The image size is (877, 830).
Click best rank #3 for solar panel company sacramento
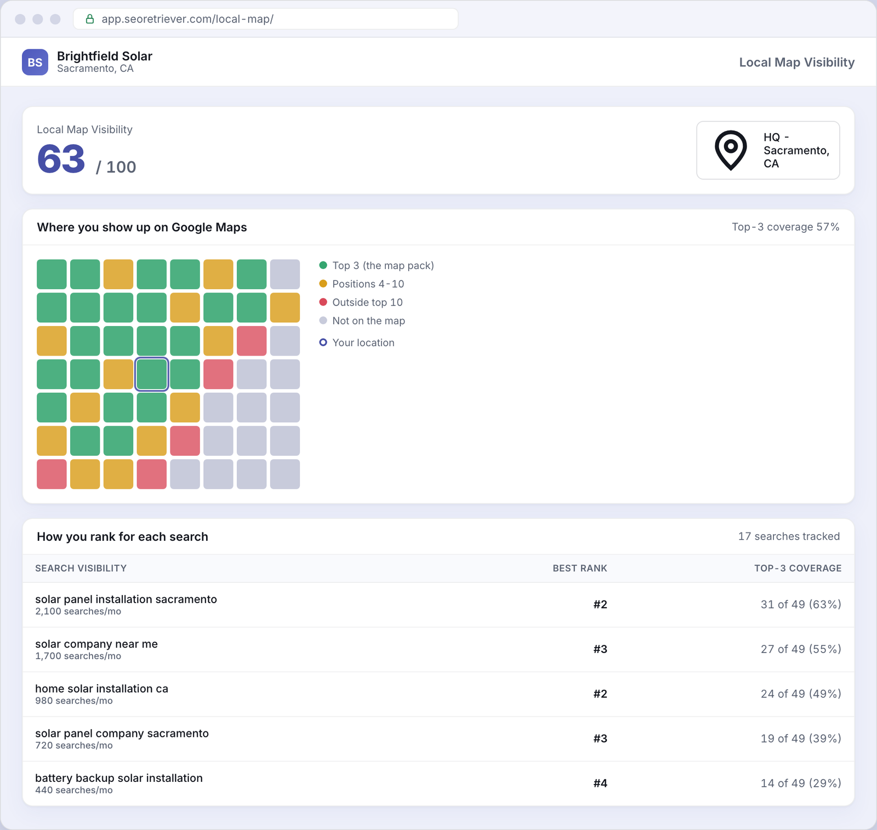click(600, 739)
